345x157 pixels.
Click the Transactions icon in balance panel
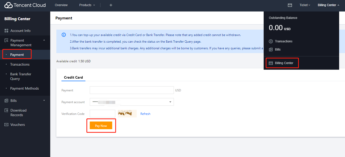271,41
